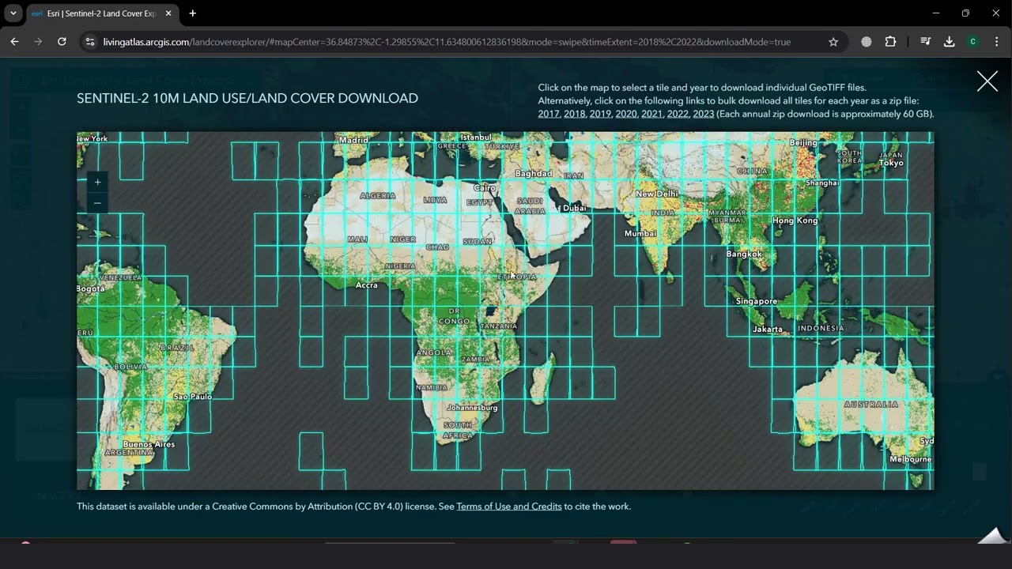Download the 2017 bulk zip file
Image resolution: width=1012 pixels, height=569 pixels.
(549, 114)
